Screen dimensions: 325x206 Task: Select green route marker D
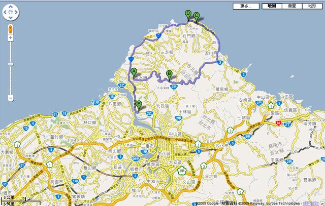[x=188, y=15]
